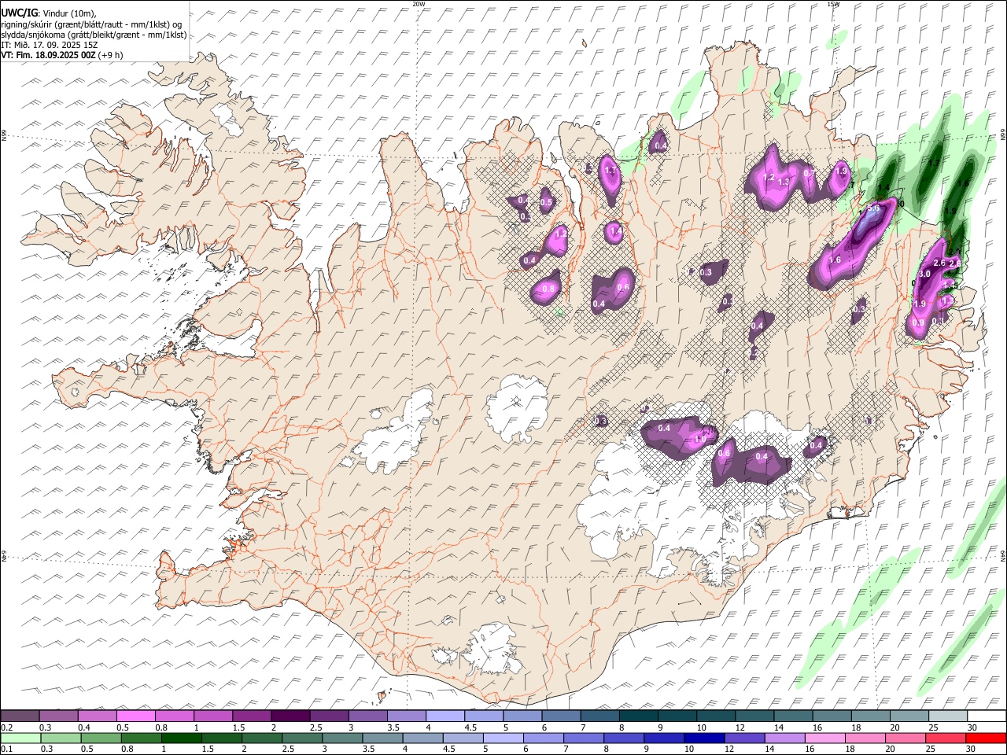Click the legend's 0.1 tick label
Viewport: 1007px width, 755px height.
[7, 749]
